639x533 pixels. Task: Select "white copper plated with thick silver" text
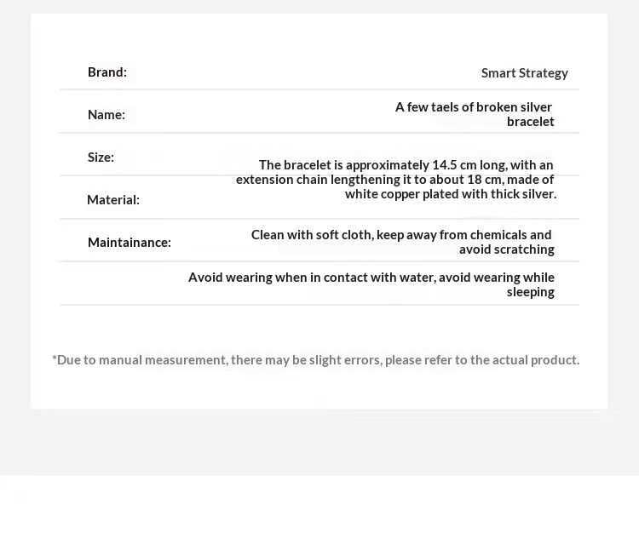click(x=450, y=194)
